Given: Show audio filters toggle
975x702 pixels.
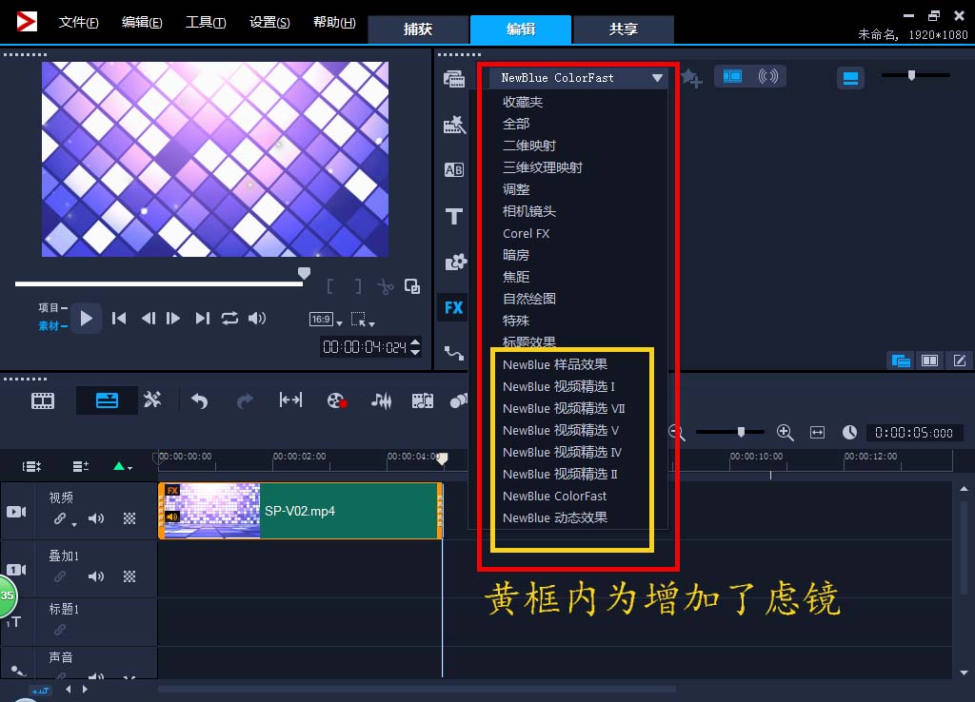Looking at the screenshot, I should point(768,76).
